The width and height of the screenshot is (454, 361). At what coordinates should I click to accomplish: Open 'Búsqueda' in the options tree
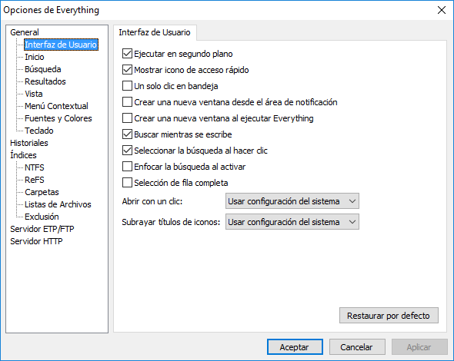[x=43, y=69]
